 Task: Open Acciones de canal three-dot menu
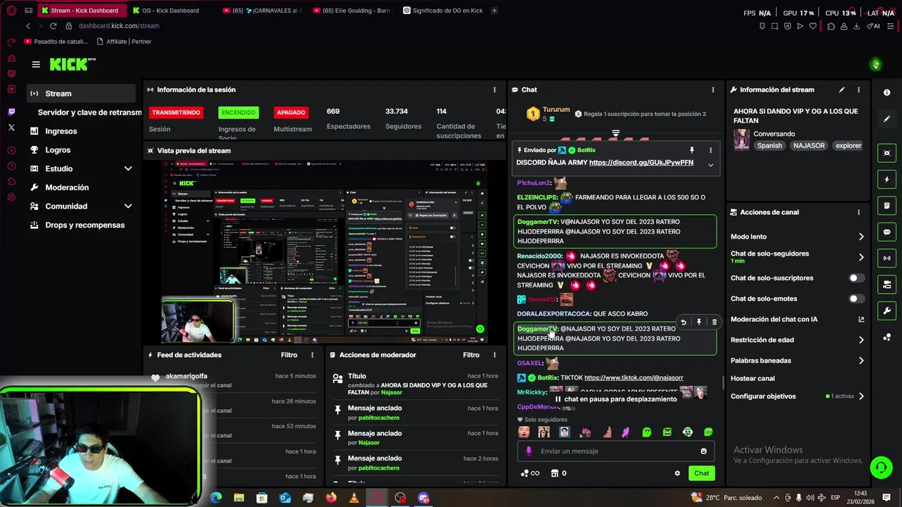tap(858, 212)
